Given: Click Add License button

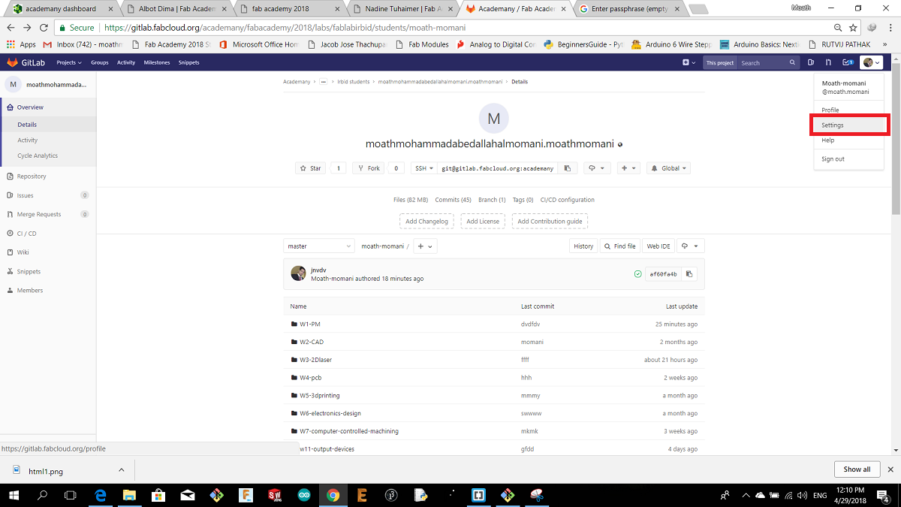Looking at the screenshot, I should pos(483,222).
